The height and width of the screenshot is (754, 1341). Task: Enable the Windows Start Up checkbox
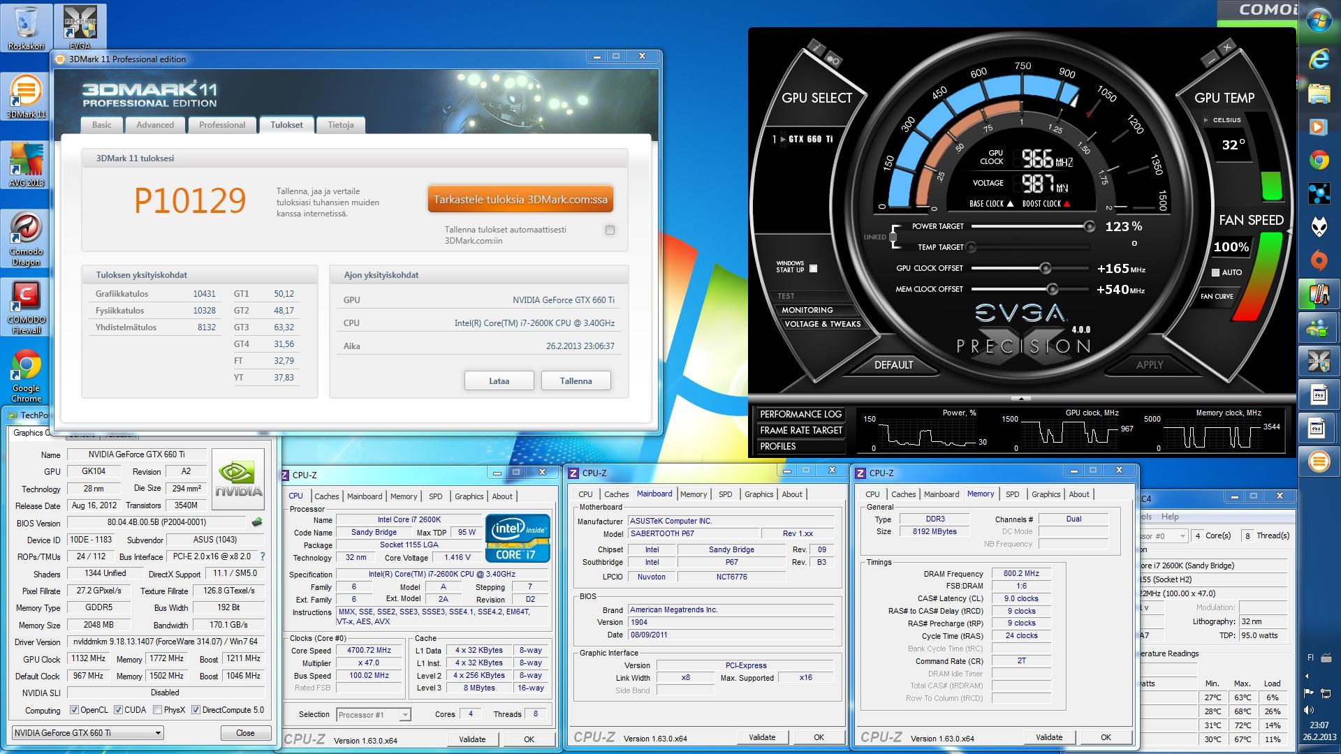tap(813, 268)
